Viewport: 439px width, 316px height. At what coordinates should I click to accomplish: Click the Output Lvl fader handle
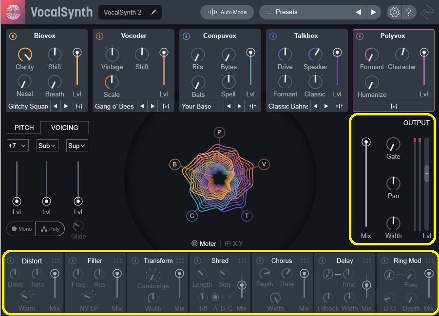click(x=427, y=173)
